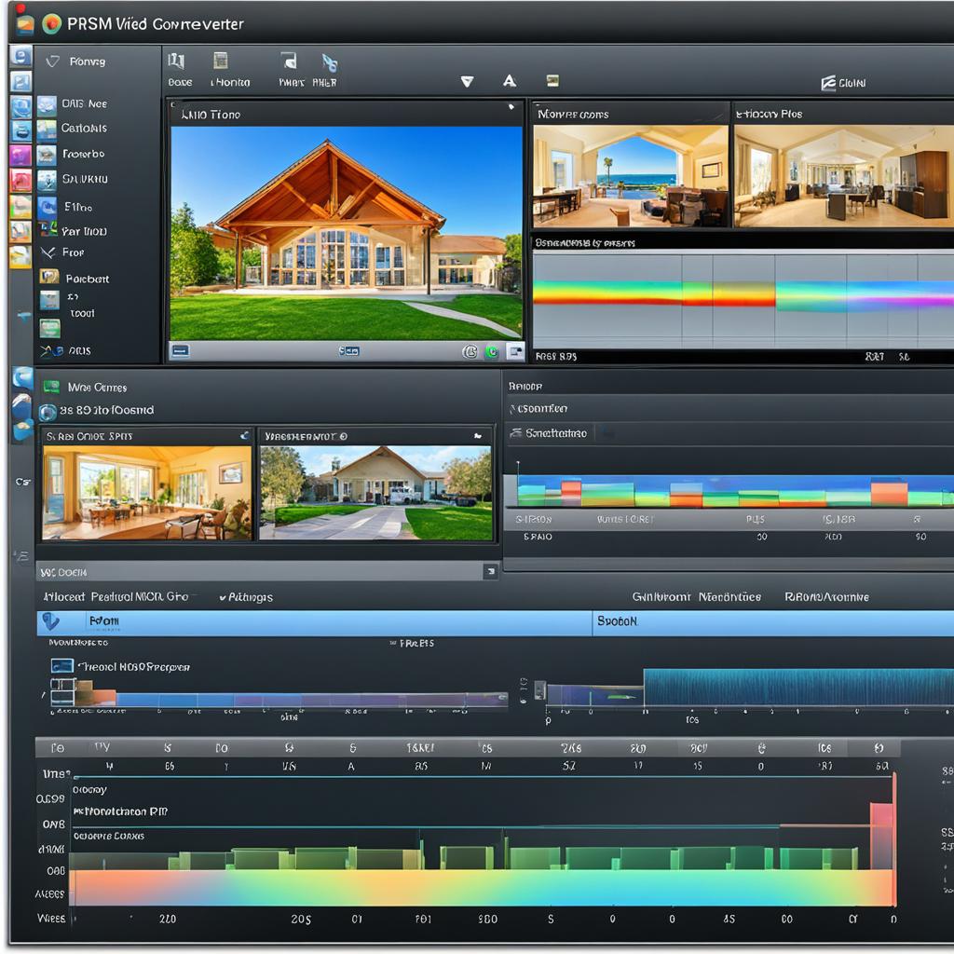This screenshot has height=954, width=954.
Task: Toggle the Pitlnrgrs checkmark option
Action: 246,597
